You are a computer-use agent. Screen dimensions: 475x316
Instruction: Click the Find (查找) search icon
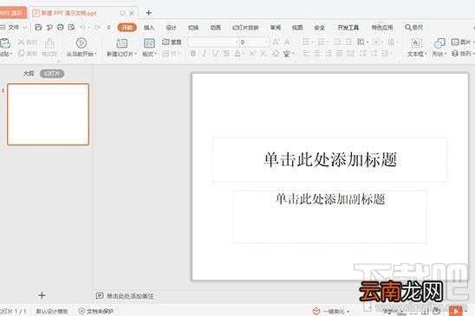click(413, 27)
